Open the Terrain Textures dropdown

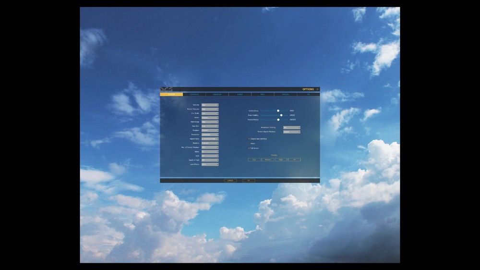(x=210, y=109)
